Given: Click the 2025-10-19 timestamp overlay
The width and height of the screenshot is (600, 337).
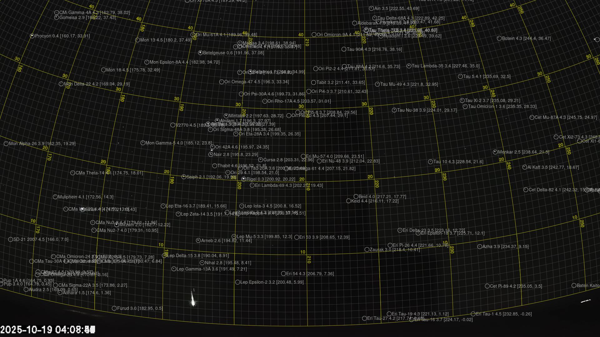Looking at the screenshot, I should click(47, 330).
